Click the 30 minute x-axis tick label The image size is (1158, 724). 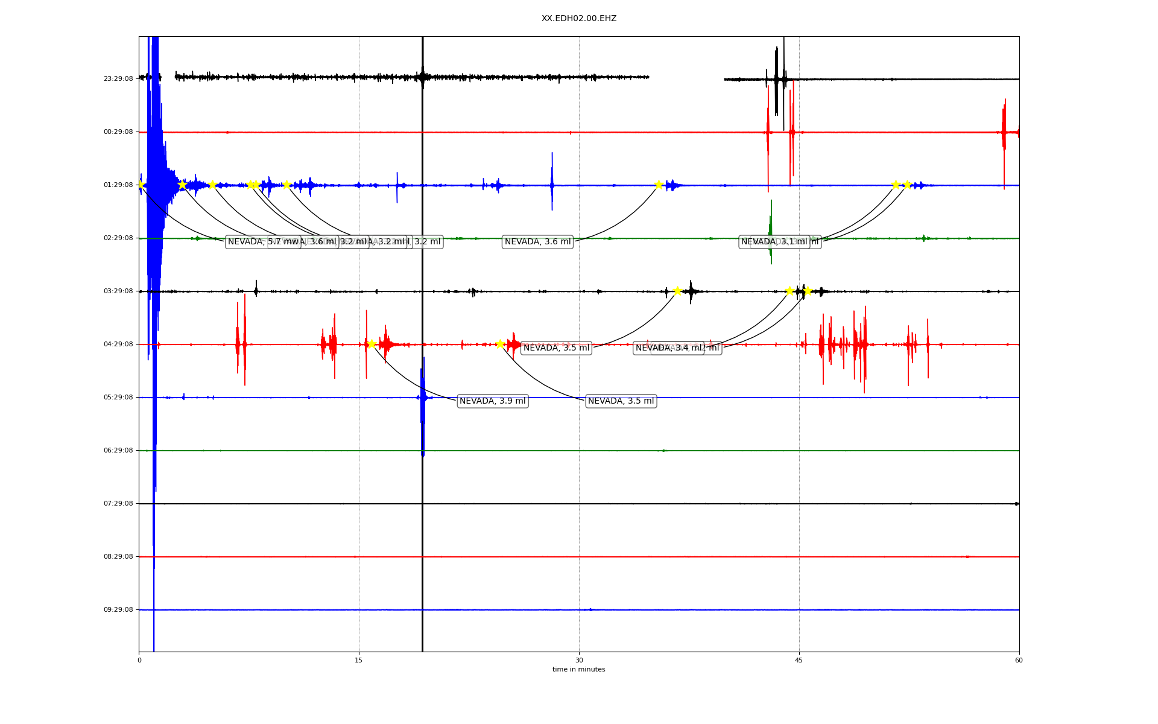(579, 661)
